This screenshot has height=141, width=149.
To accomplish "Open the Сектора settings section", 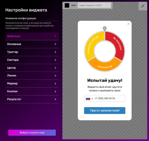I will [x=32, y=60].
